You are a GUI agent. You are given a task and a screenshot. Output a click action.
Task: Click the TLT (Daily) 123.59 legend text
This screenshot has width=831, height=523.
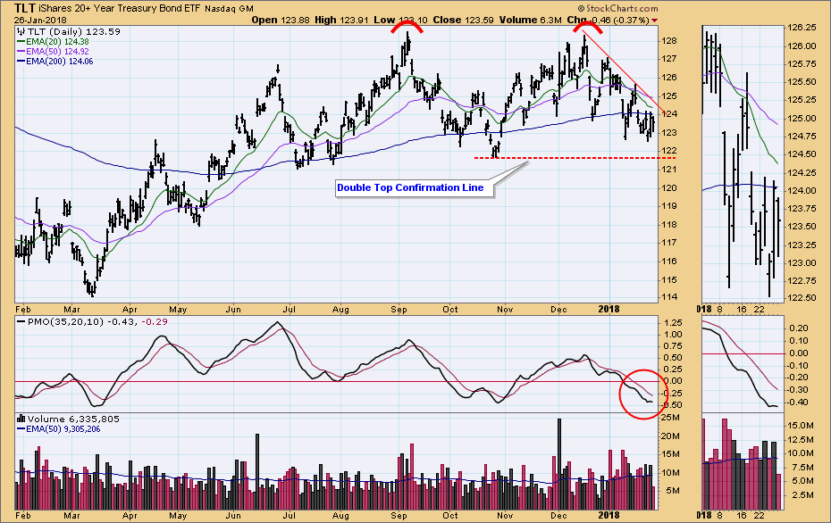[x=73, y=32]
